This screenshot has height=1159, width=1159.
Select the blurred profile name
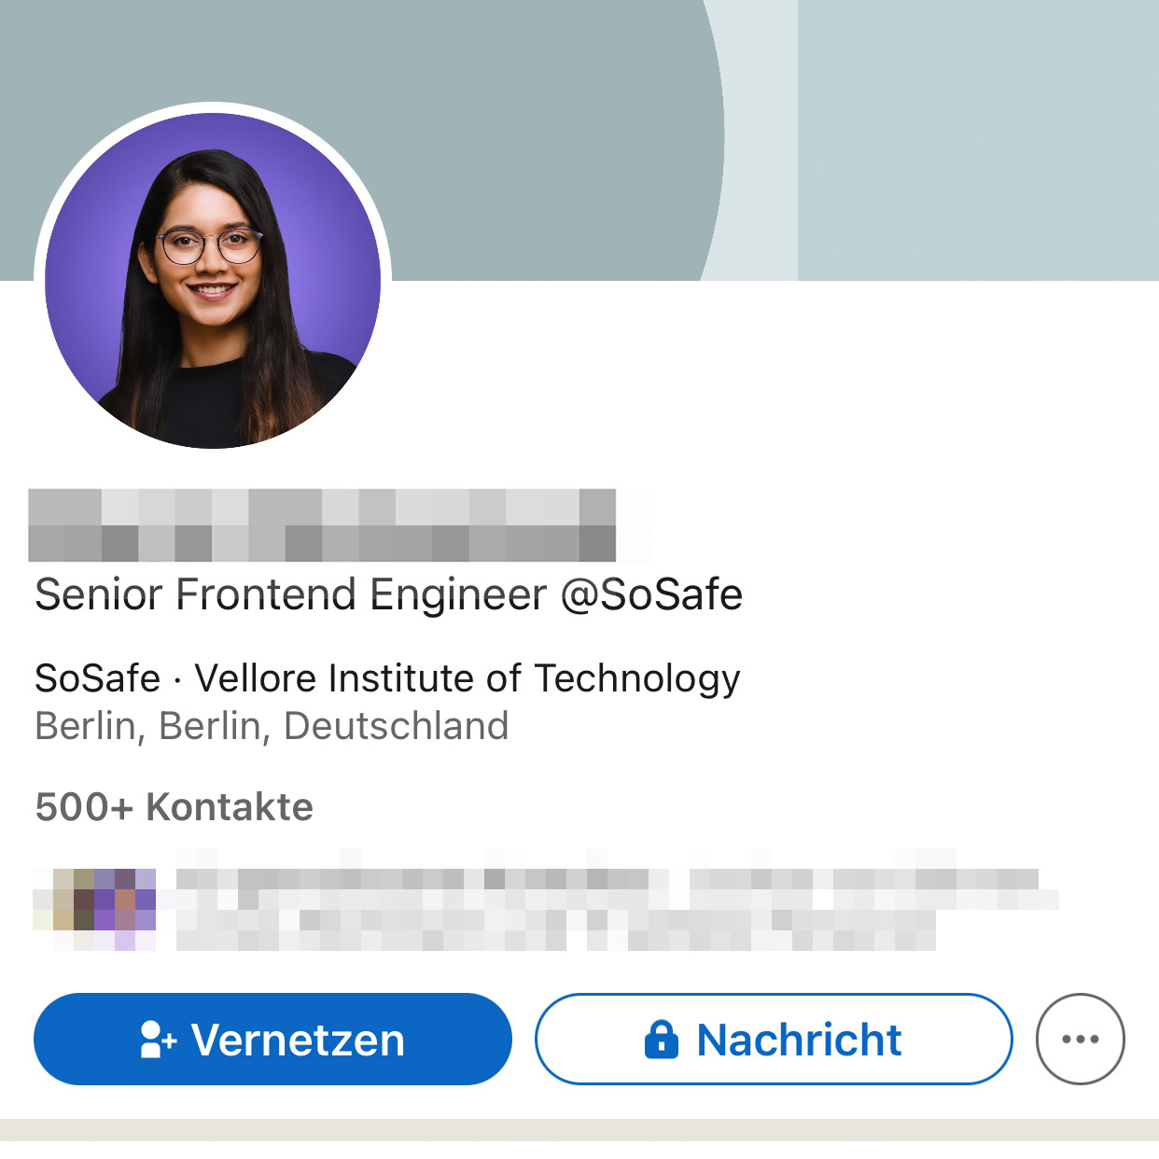(322, 525)
